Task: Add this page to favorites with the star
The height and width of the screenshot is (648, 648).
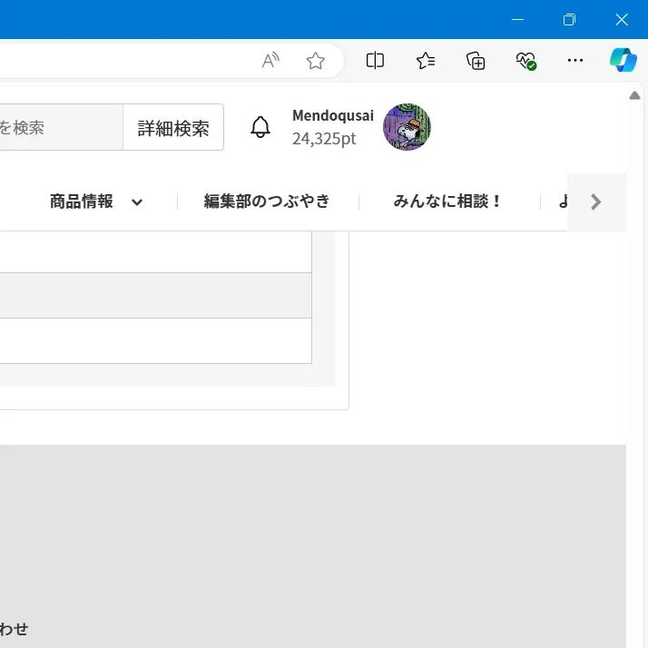Action: coord(315,61)
